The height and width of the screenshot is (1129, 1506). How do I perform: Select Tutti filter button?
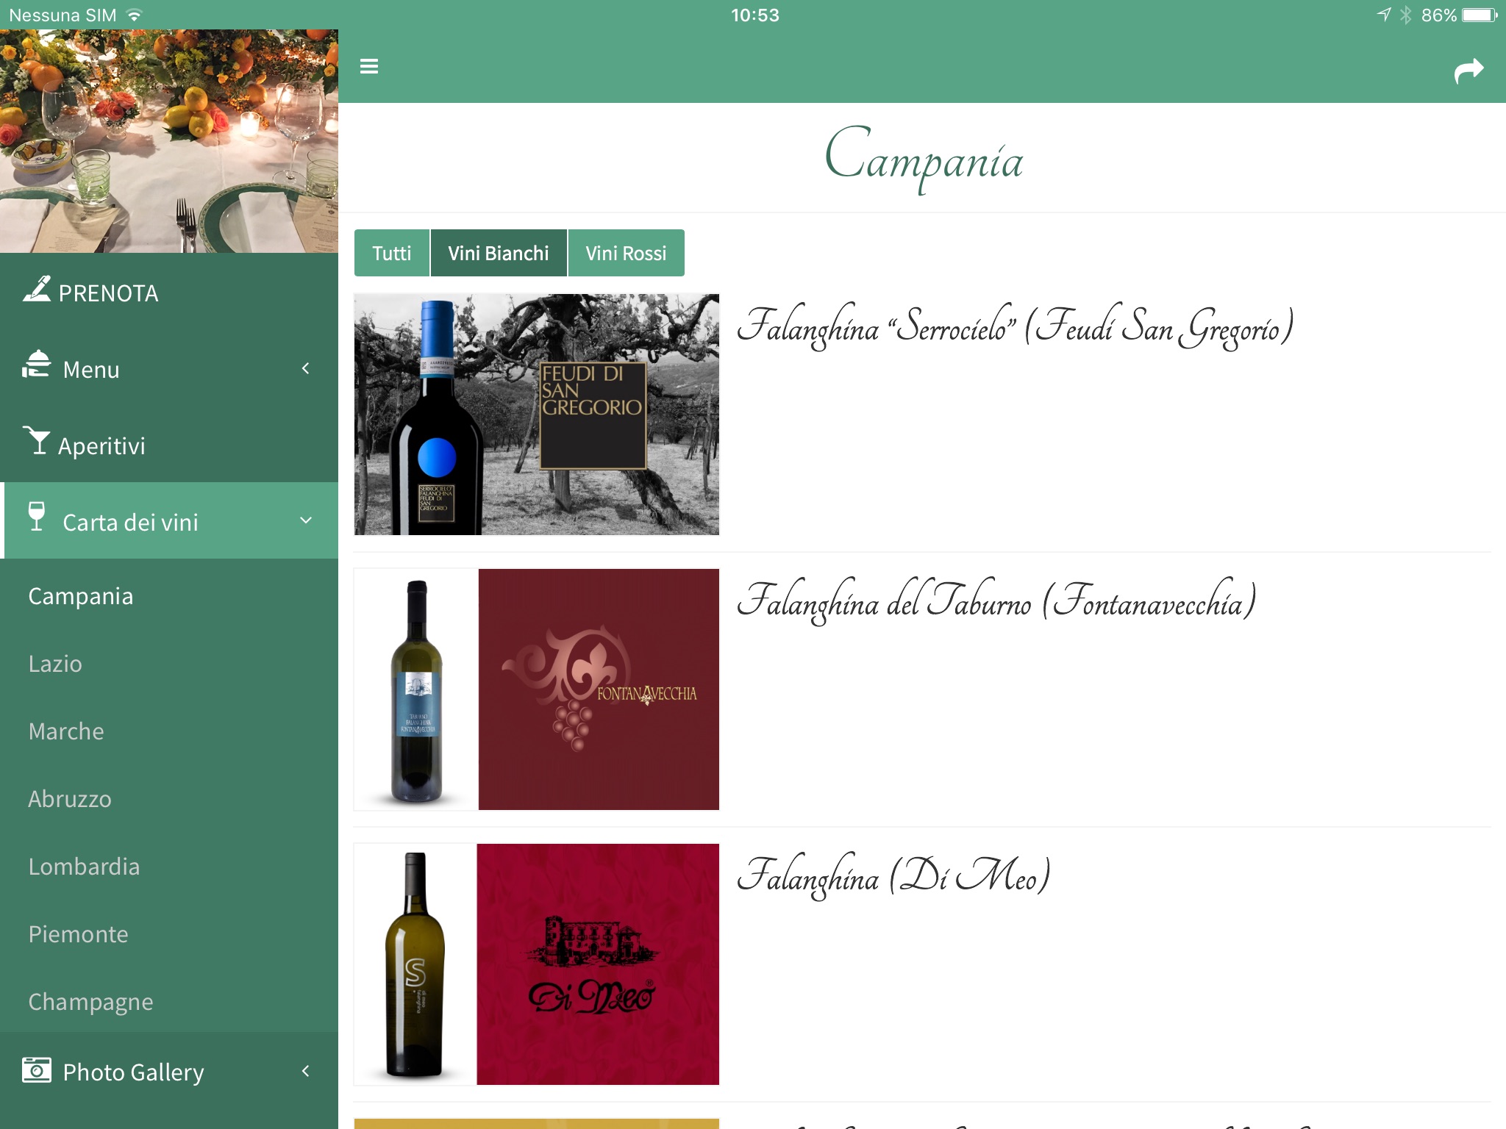391,253
